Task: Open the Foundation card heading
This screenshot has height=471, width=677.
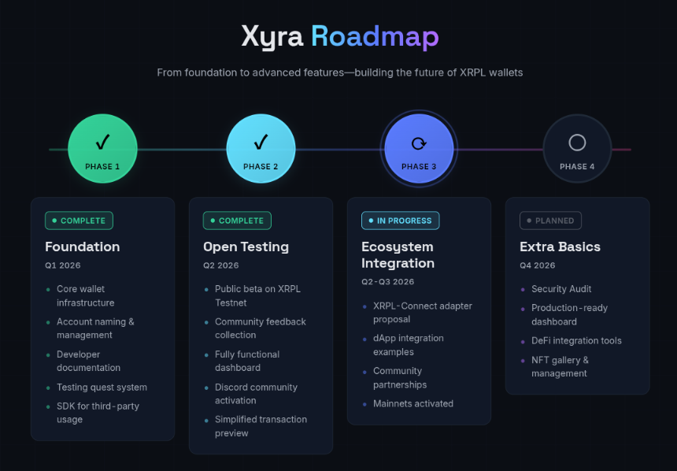Action: click(x=83, y=247)
